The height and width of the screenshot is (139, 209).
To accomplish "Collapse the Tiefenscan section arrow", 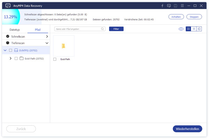I will point(47,43).
